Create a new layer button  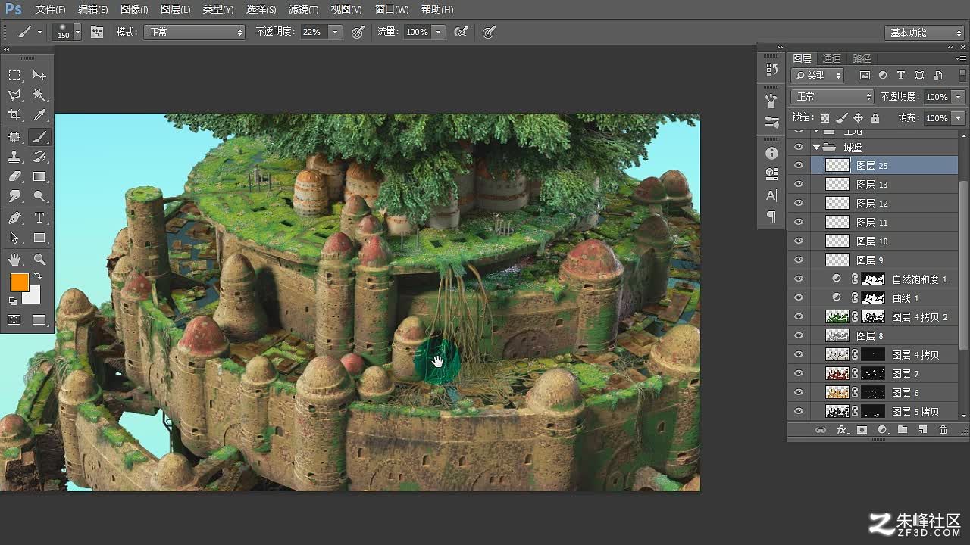coord(922,430)
